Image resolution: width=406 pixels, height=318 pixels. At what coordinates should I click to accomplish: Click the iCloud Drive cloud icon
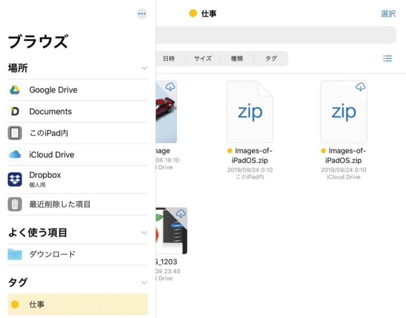15,155
